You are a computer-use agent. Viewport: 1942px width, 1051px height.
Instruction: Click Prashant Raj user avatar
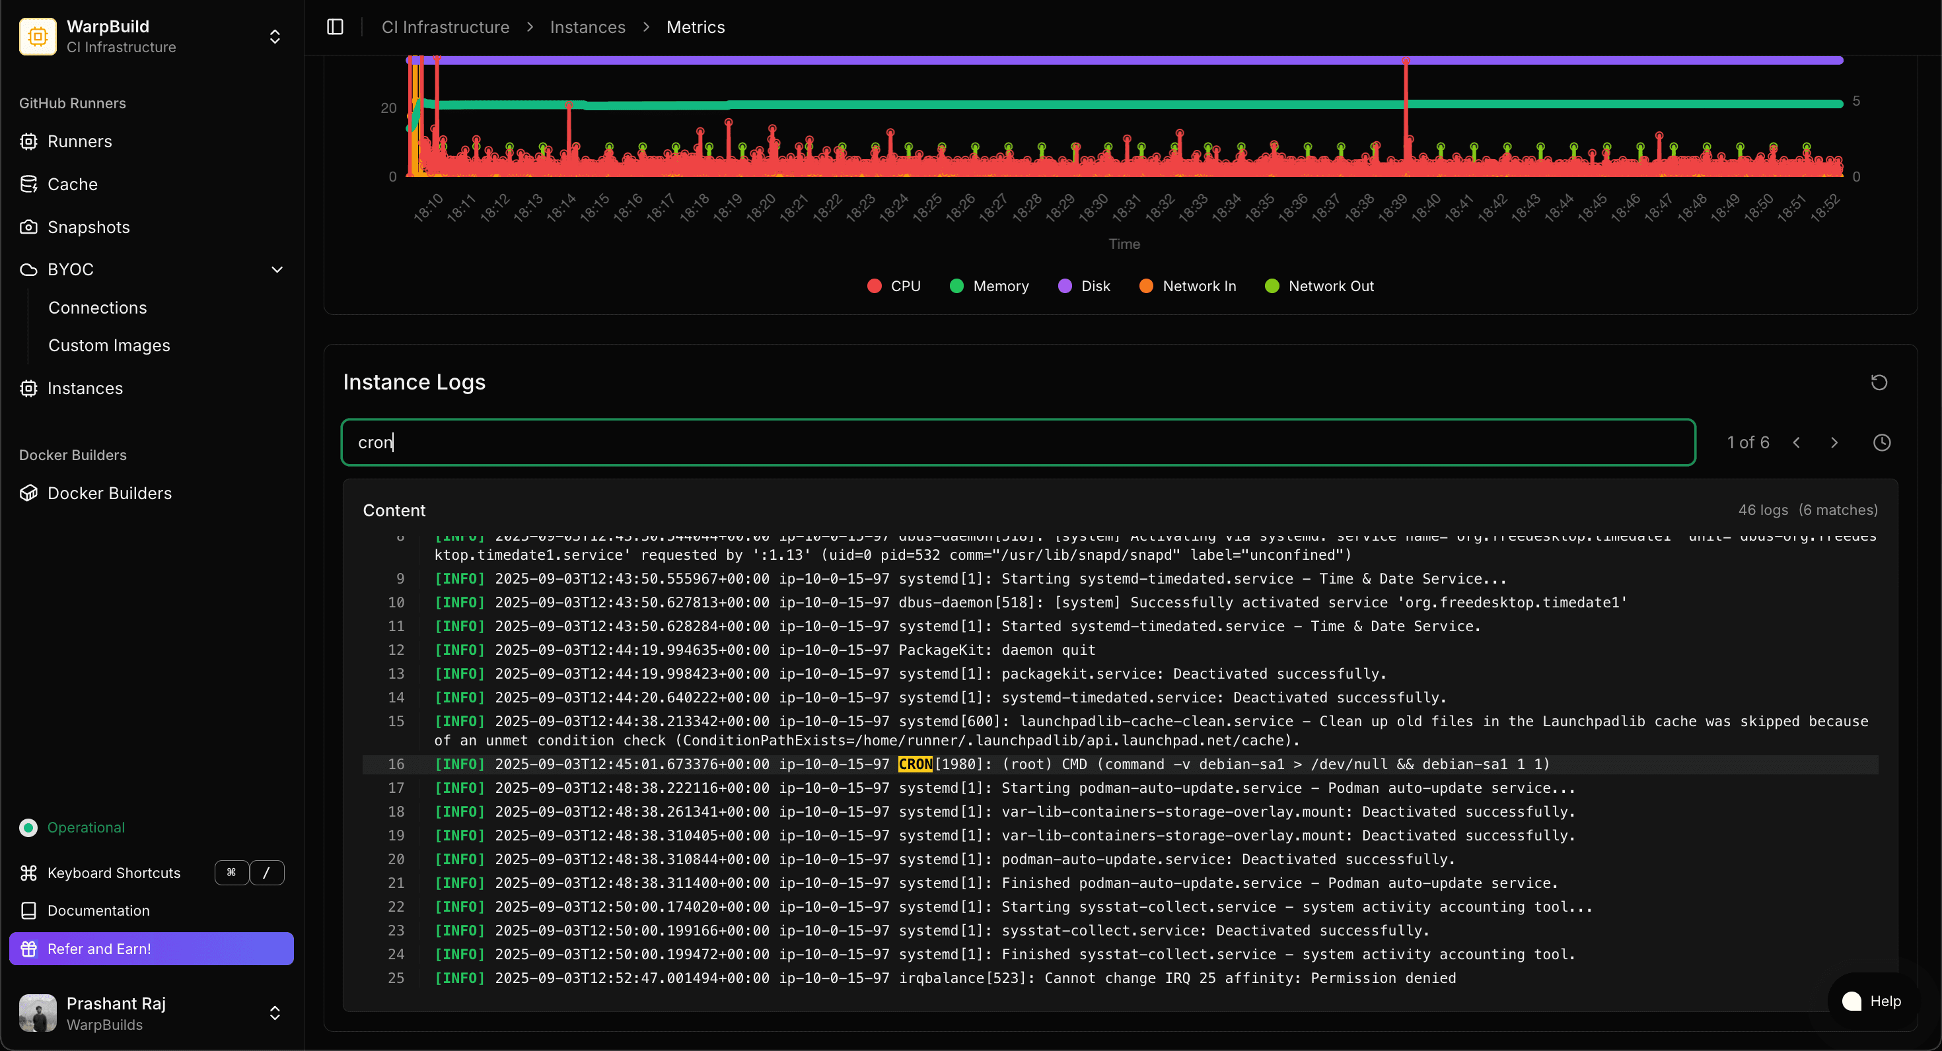click(38, 1013)
